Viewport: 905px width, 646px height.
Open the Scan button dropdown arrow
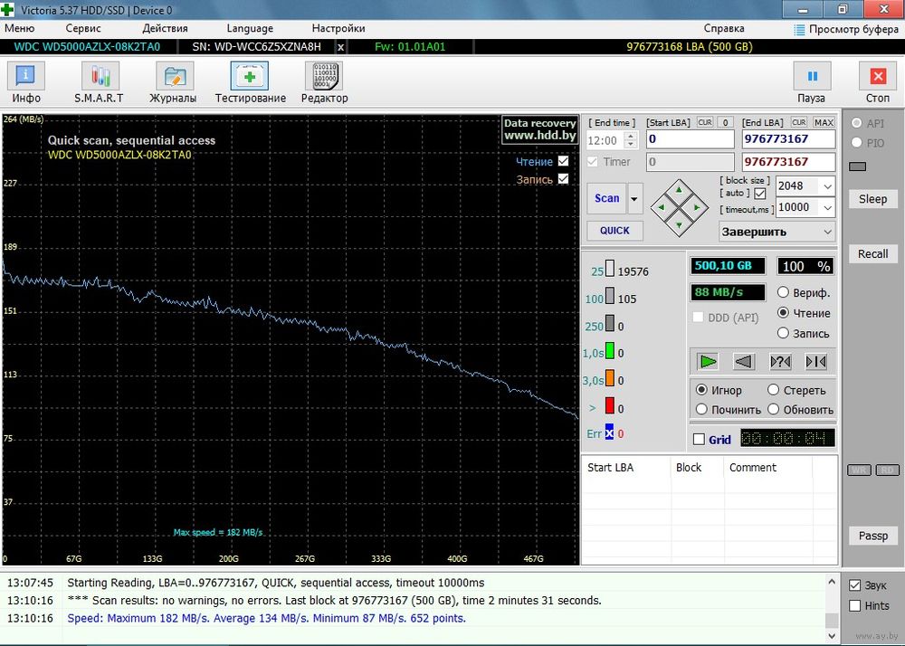click(634, 199)
